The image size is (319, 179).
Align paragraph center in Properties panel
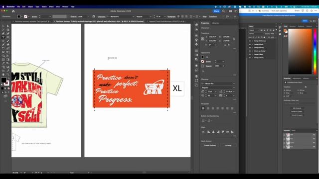(x=208, y=108)
